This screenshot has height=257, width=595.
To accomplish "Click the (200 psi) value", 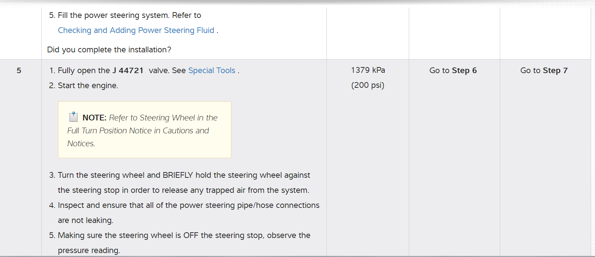I will [x=367, y=85].
